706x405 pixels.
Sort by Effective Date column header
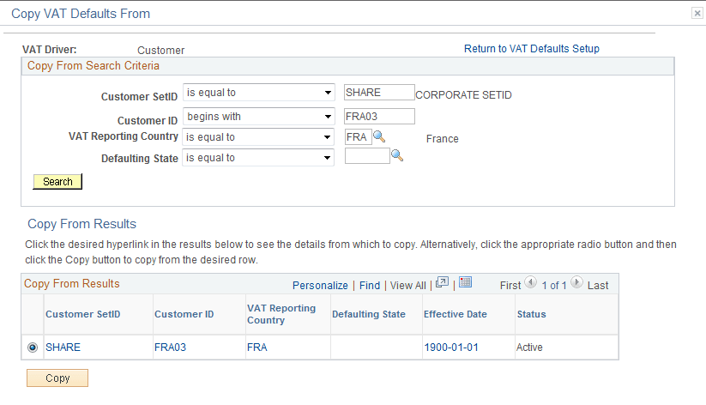pos(456,314)
